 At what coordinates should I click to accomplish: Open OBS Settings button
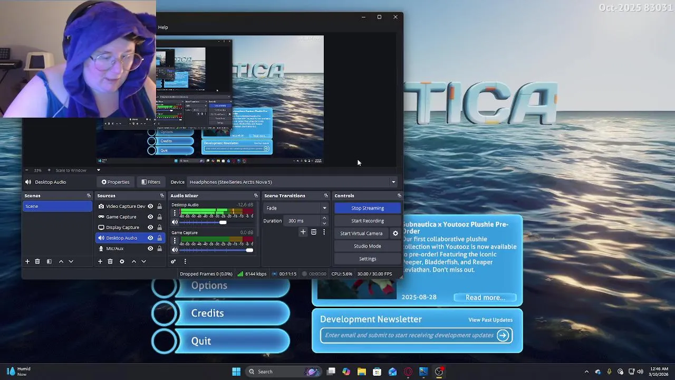(x=368, y=259)
